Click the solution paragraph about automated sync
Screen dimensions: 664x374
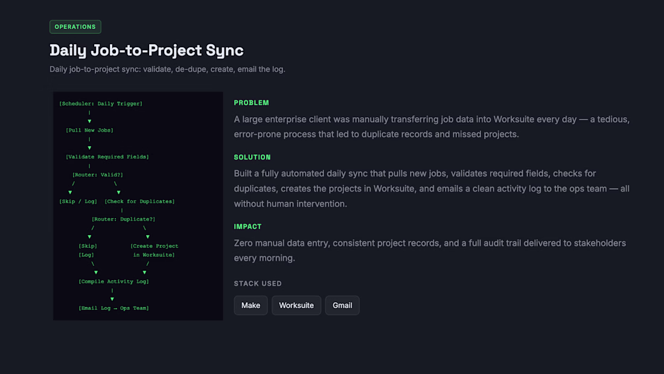(x=432, y=189)
